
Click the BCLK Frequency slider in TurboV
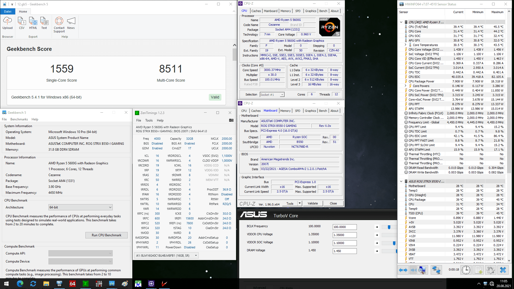pyautogui.click(x=389, y=227)
